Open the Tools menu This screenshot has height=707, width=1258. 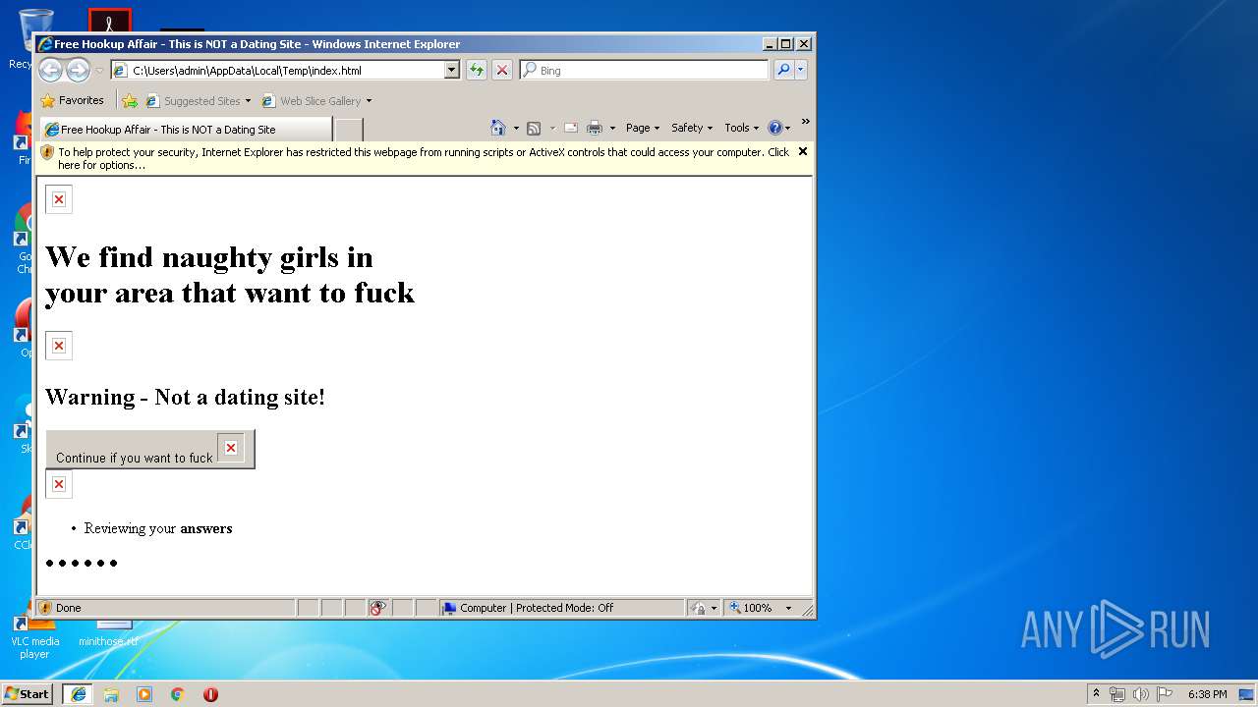click(x=741, y=128)
